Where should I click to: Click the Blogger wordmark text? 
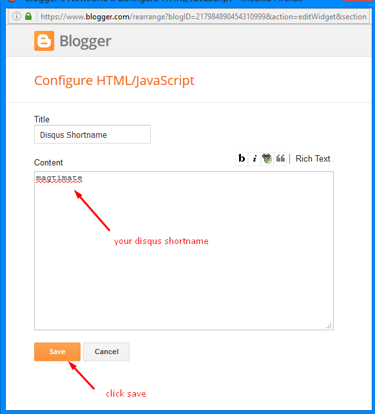[x=85, y=41]
